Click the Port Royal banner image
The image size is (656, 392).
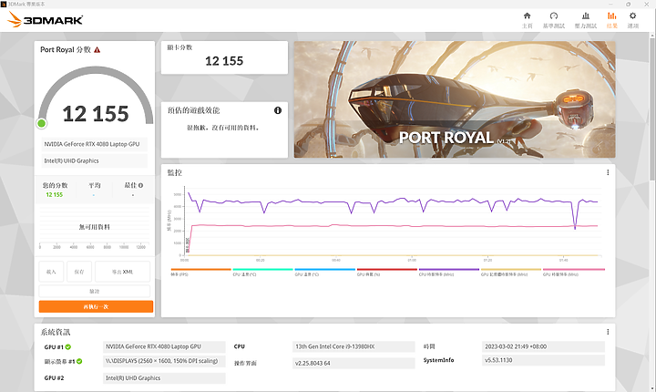pos(455,99)
